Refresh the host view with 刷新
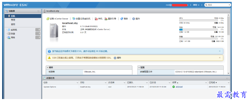This screenshot has width=249, height=103. pos(124,19)
